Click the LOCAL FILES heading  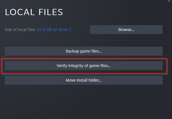(x=34, y=12)
